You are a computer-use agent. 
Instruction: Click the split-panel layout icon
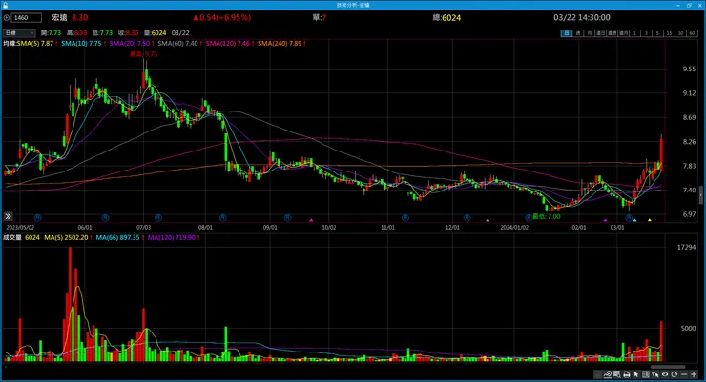[x=646, y=374]
